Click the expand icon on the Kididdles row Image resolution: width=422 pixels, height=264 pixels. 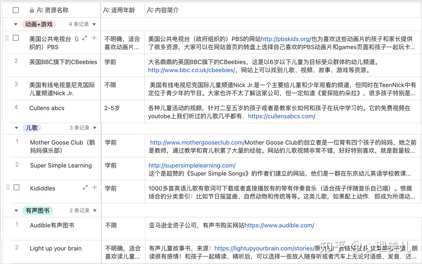85,187
